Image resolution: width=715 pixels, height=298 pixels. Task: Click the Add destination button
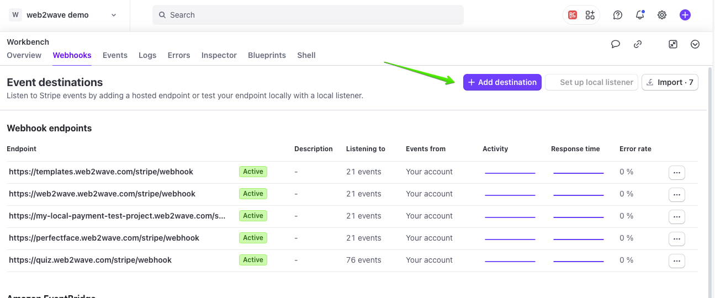pyautogui.click(x=502, y=82)
